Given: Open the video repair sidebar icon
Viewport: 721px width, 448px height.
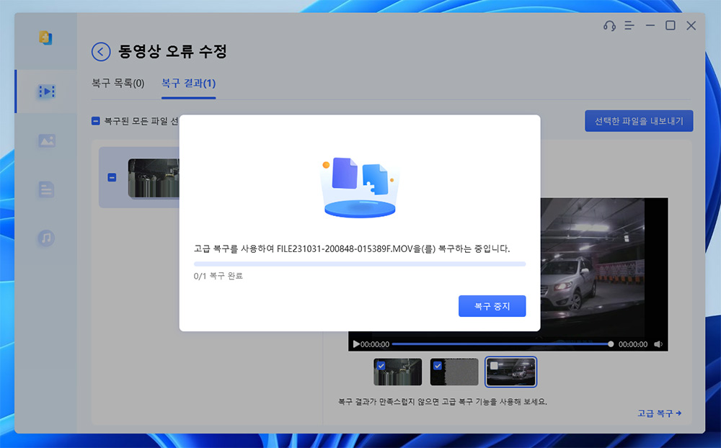Looking at the screenshot, I should pos(46,91).
